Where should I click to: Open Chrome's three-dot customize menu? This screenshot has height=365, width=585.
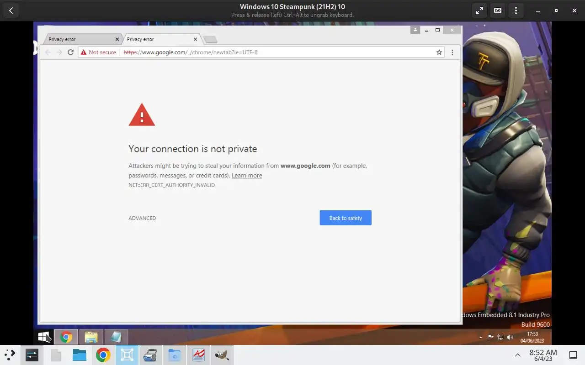452,52
